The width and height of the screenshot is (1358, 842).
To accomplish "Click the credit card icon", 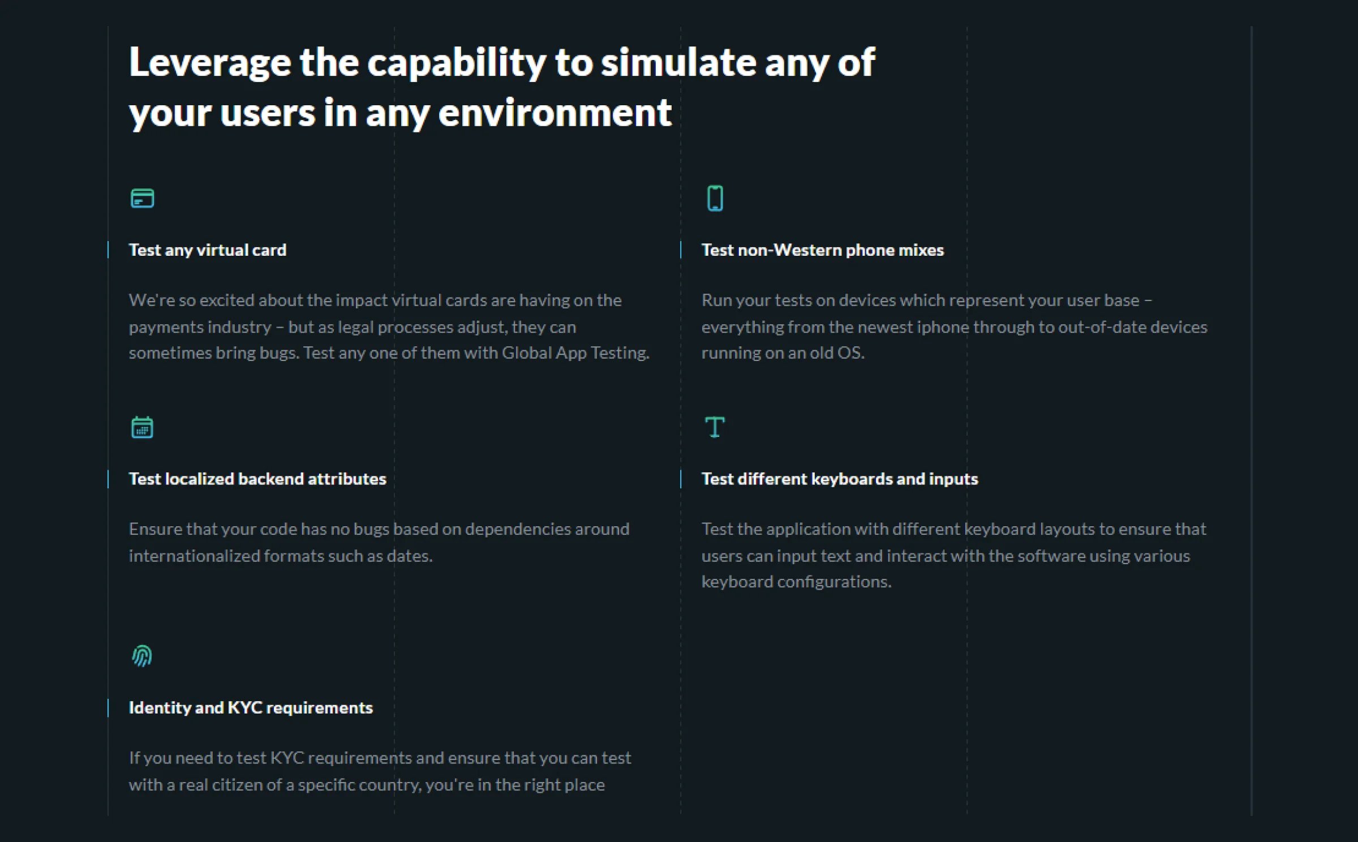I will tap(142, 199).
